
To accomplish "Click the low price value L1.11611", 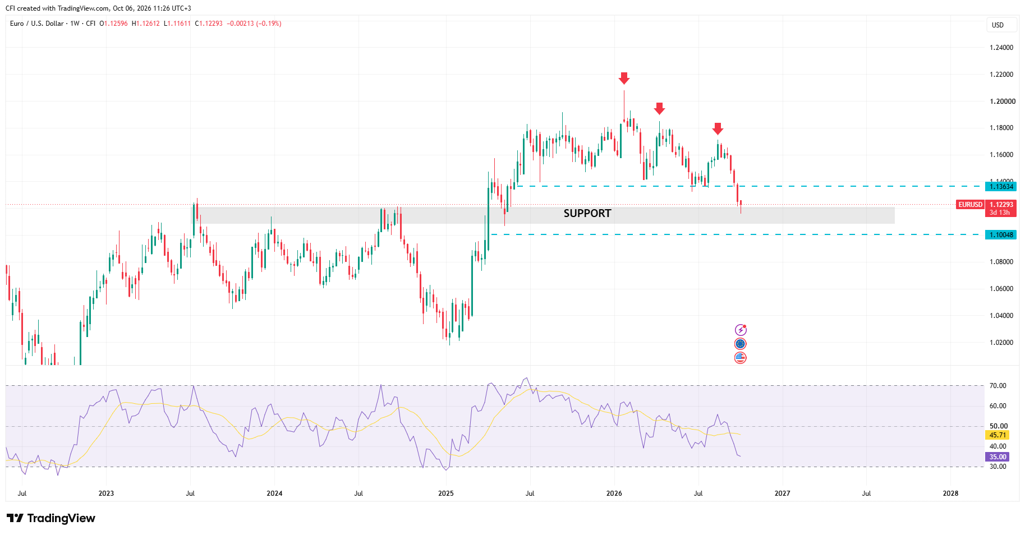I will pyautogui.click(x=177, y=24).
